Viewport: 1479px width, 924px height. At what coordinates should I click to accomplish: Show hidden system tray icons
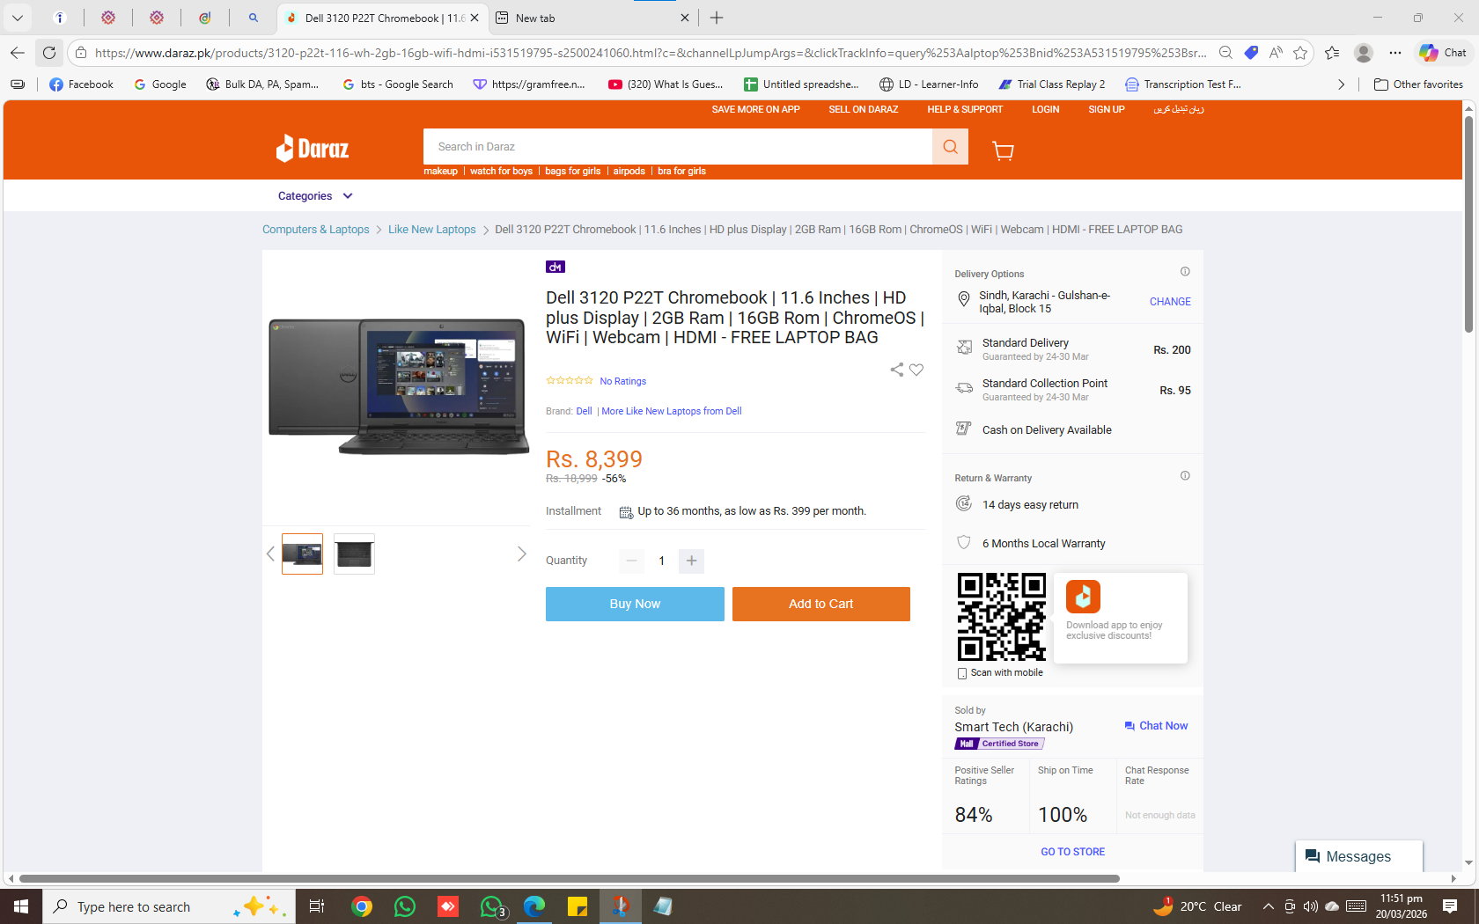pos(1269,906)
